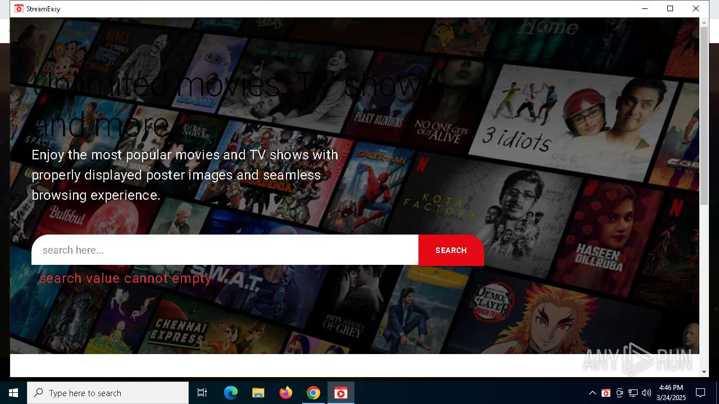
Task: Click the StreamEasy app icon in title bar
Action: pos(19,8)
